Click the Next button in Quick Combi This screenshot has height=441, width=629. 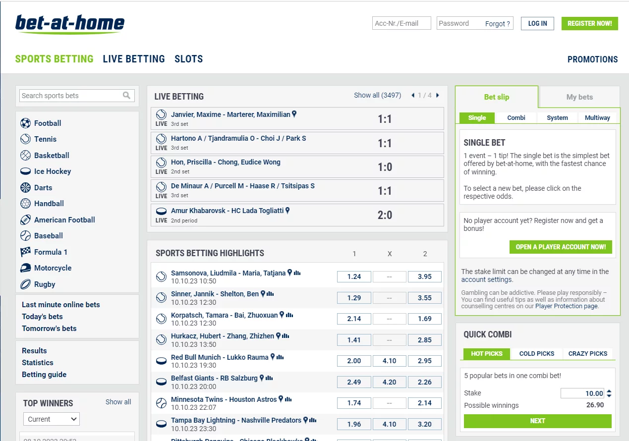(x=537, y=421)
